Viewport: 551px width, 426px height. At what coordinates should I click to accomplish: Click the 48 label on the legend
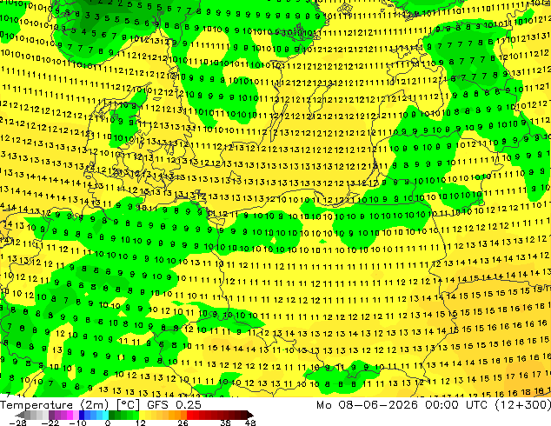click(x=250, y=423)
